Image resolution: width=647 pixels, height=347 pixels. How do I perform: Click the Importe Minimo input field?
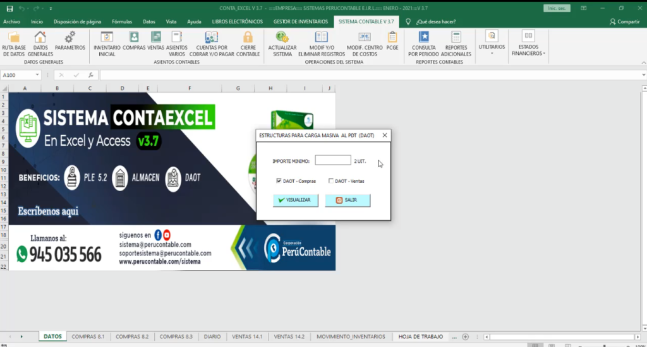click(332, 160)
